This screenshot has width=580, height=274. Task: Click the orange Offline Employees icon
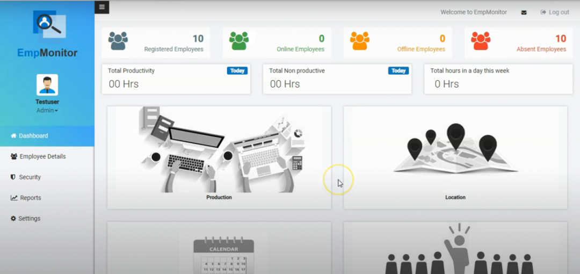tap(360, 41)
